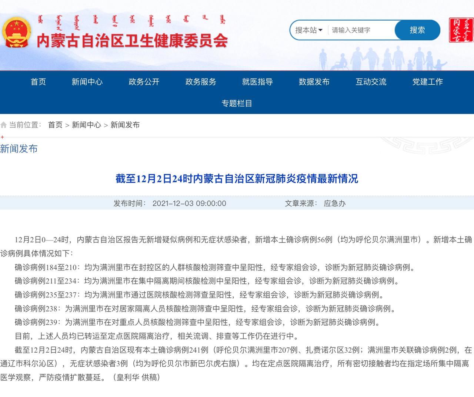Open the 政务公开 navigation menu item
Image resolution: width=474 pixels, height=397 pixels.
pos(144,82)
